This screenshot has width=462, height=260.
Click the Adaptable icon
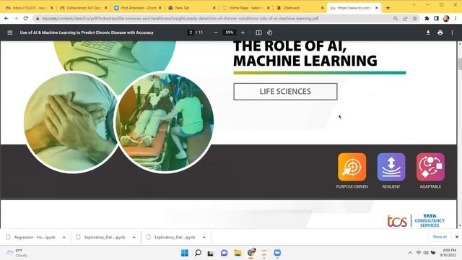click(x=430, y=167)
